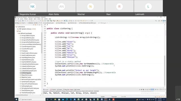This screenshot has width=181, height=101.
Task: Click the Windows taskbar search field
Action: click(32, 99)
